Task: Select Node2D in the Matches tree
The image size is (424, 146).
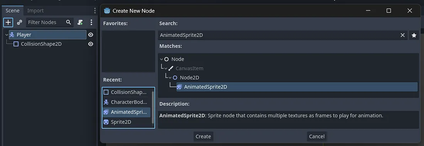Action: pyautogui.click(x=189, y=78)
